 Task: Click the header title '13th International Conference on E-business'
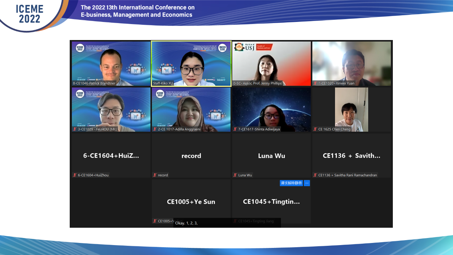coord(137,11)
